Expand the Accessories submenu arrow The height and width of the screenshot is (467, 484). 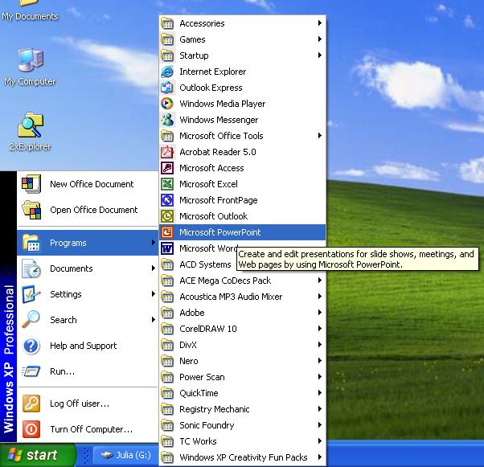tap(320, 23)
